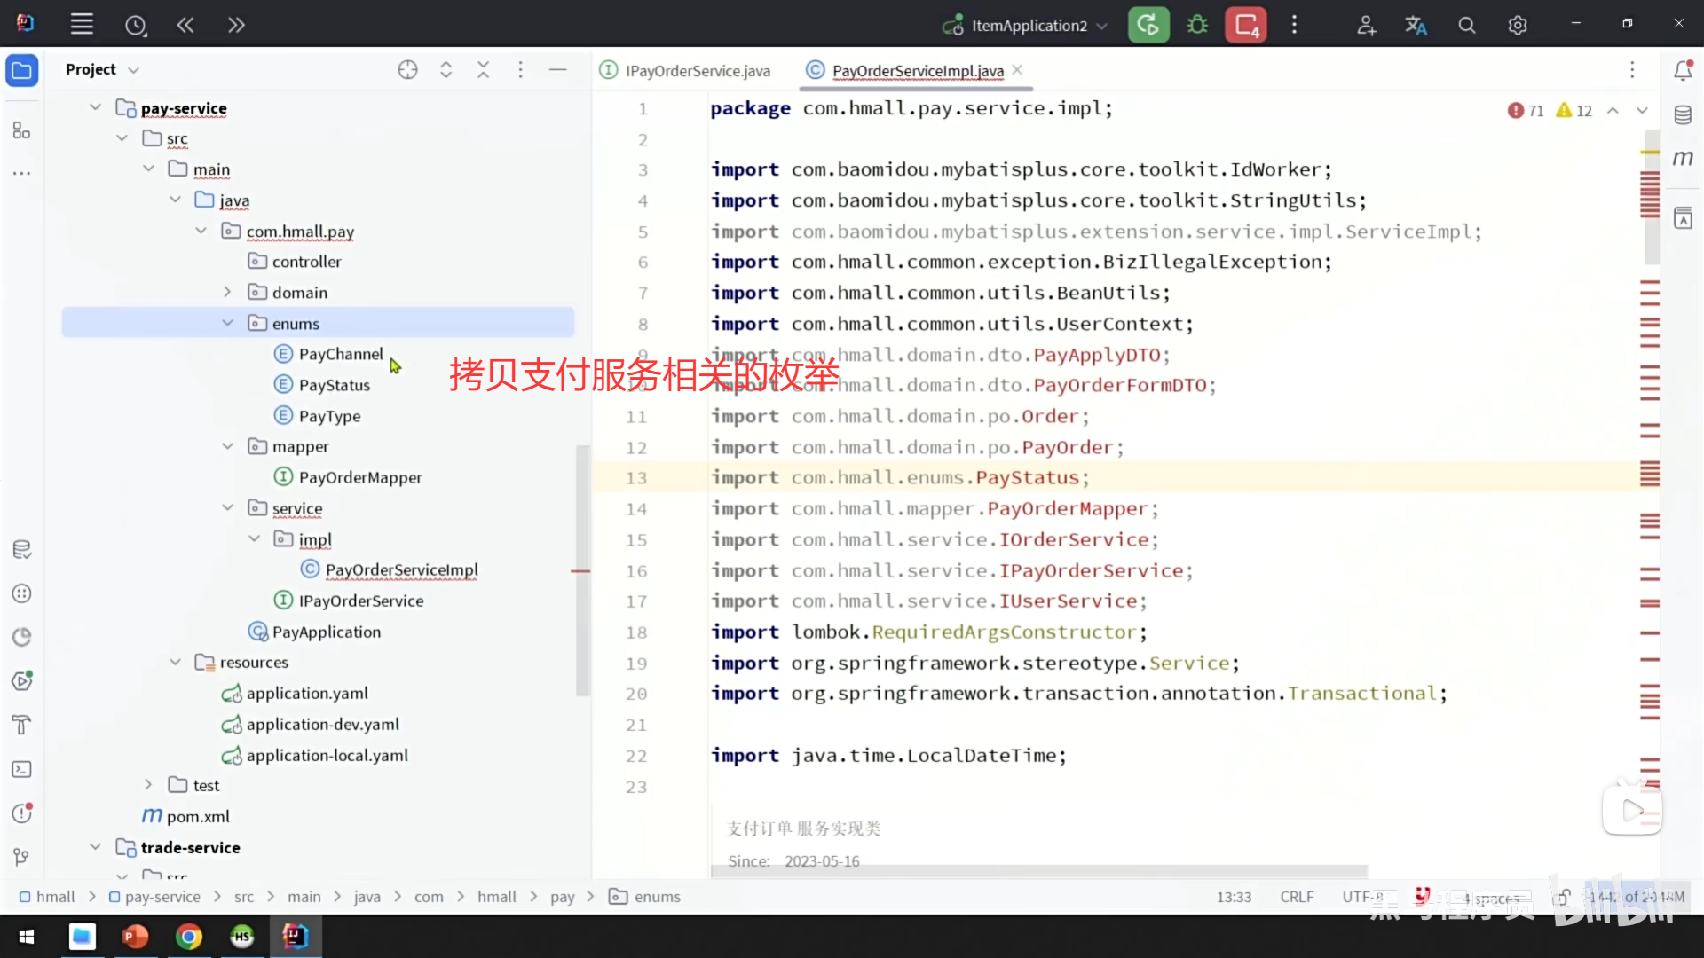Viewport: 1704px width, 958px height.
Task: Collapse the enums package folder
Action: (228, 324)
